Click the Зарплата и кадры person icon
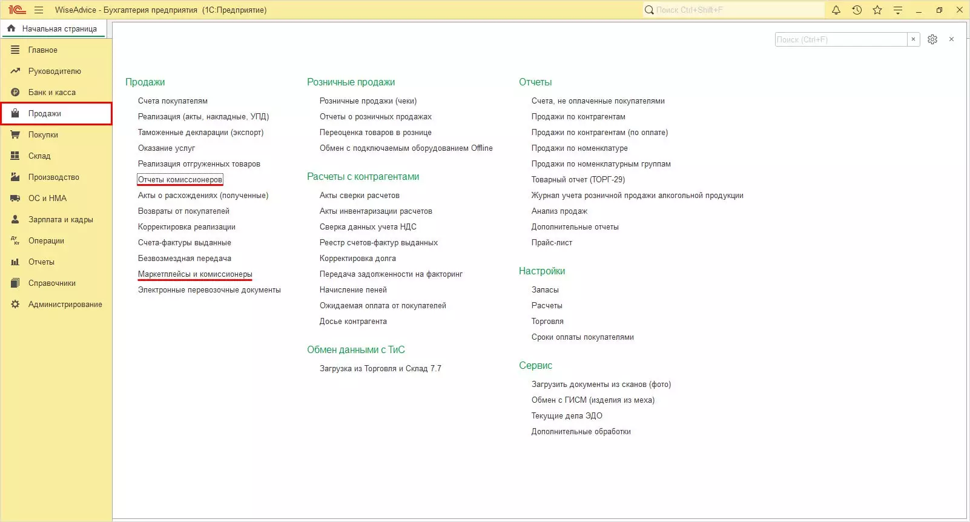 (x=15, y=219)
